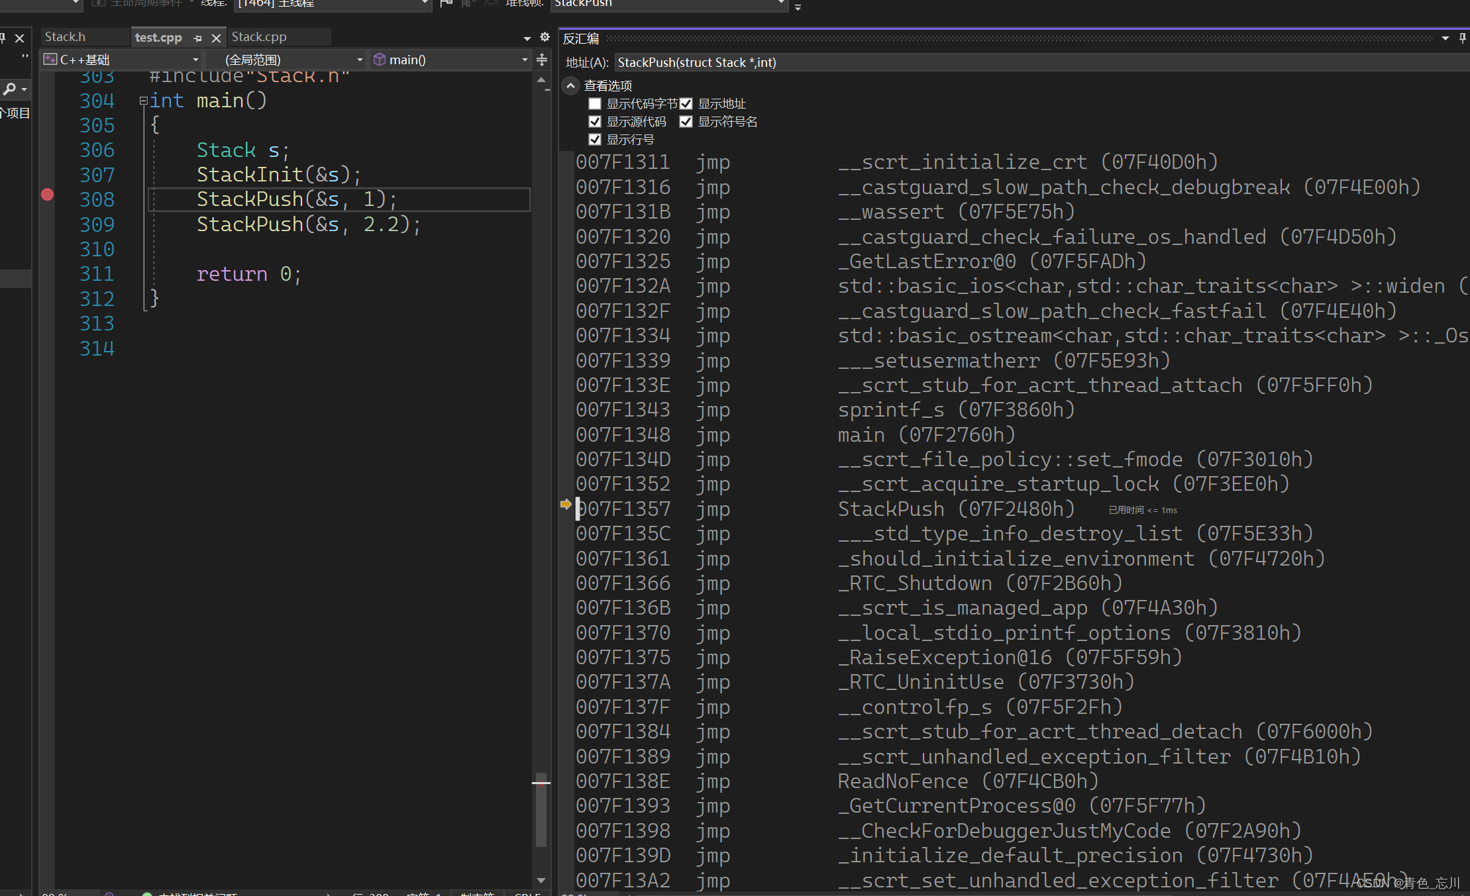Click the current instruction arrow at 007F1357

566,505
